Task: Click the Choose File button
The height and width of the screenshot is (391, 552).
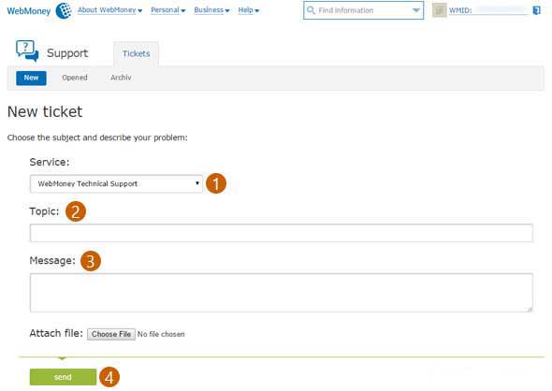Action: pyautogui.click(x=111, y=334)
